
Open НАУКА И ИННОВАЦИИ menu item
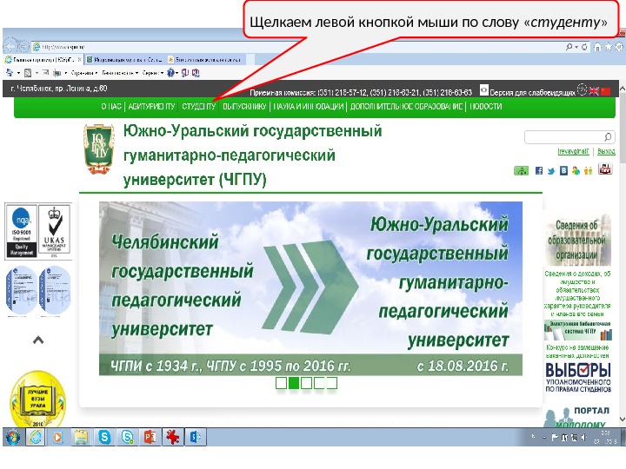[x=308, y=107]
